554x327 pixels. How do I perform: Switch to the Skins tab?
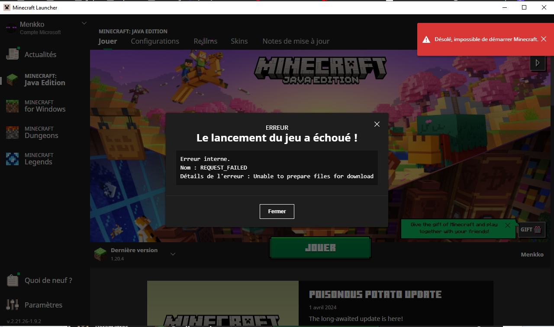[x=239, y=41]
